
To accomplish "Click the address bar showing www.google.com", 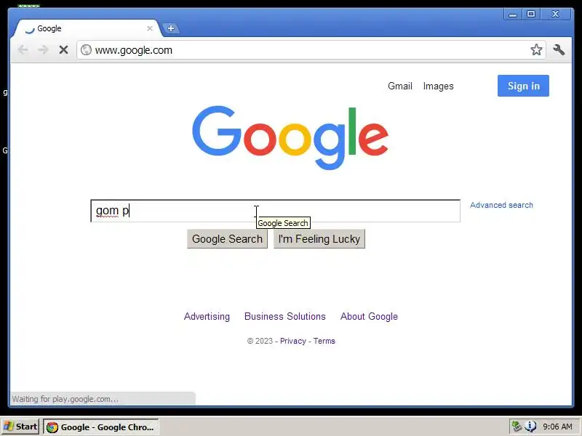I will click(x=311, y=49).
